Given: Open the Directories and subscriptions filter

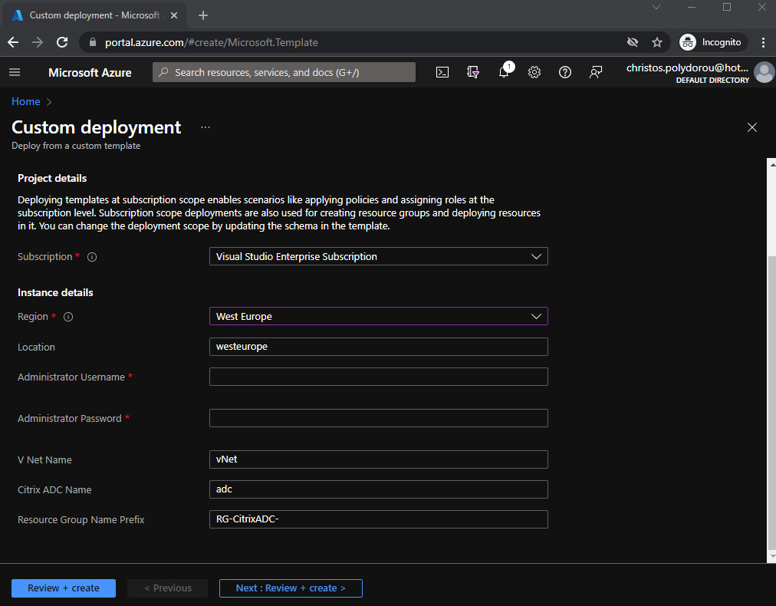Looking at the screenshot, I should point(473,72).
